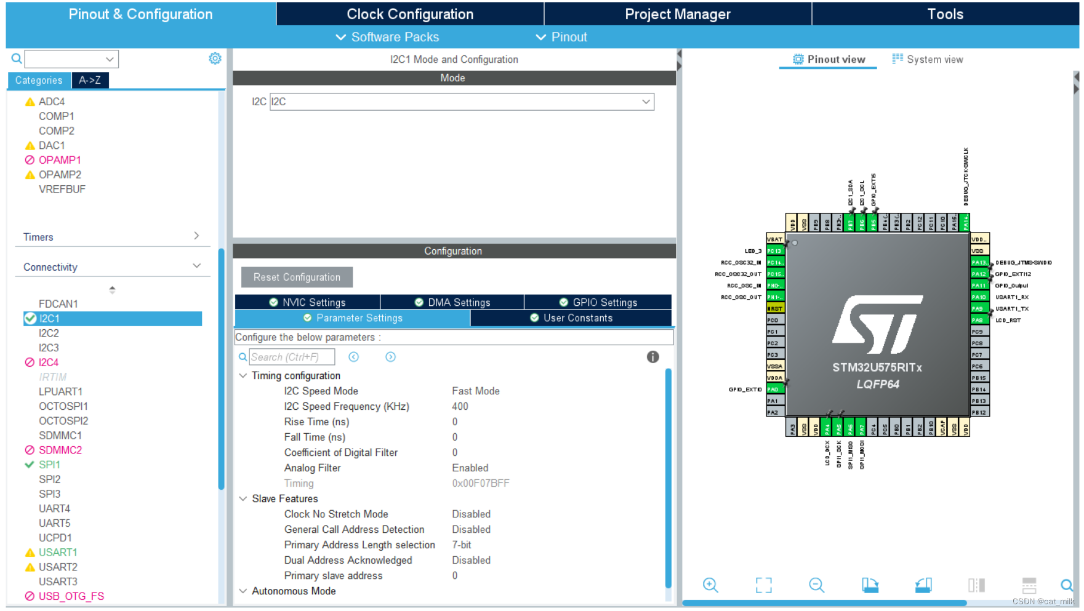
Task: Zoom out of the pinout chip view
Action: pos(816,585)
